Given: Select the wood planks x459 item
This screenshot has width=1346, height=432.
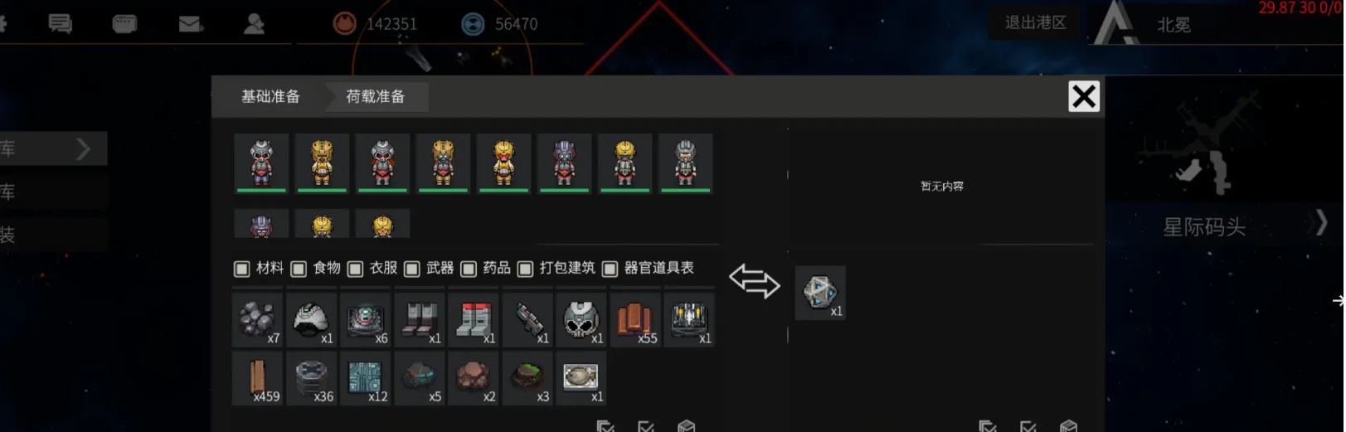Looking at the screenshot, I should point(257,378).
